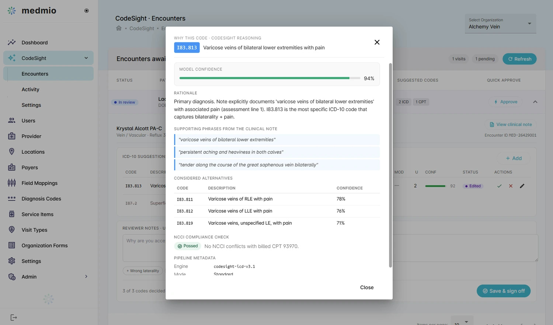Image resolution: width=553 pixels, height=325 pixels.
Task: Click the I83.813 code badge
Action: click(187, 48)
